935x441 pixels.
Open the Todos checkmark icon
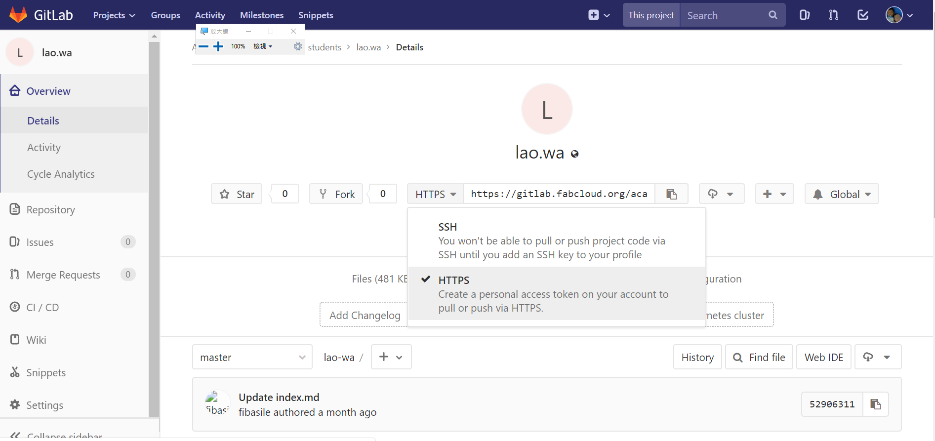pyautogui.click(x=863, y=15)
